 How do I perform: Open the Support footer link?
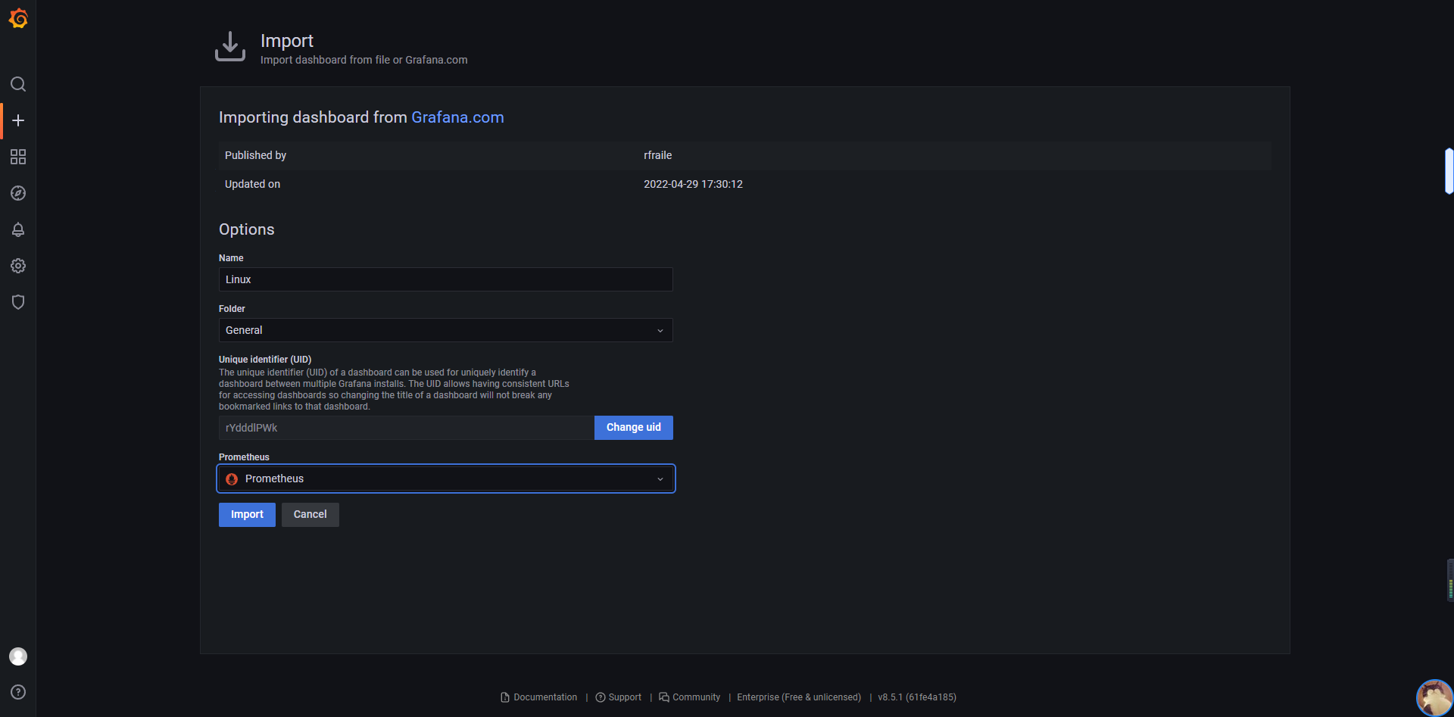618,697
